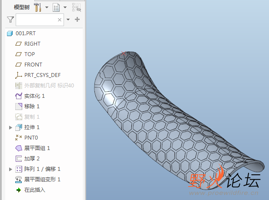
Task: Select 在此插入 insert here label
Action: tap(35, 190)
